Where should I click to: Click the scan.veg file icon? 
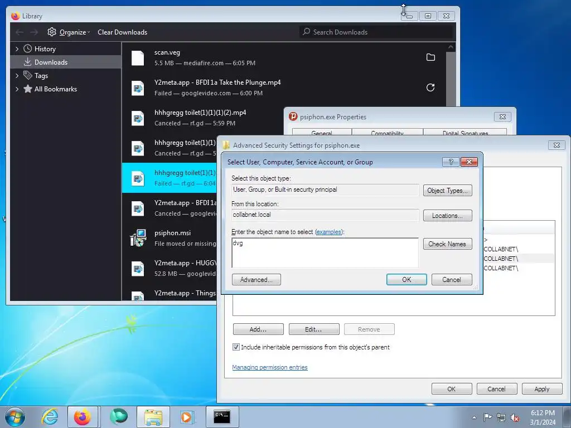(x=138, y=58)
